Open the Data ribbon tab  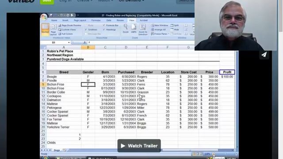[x=109, y=20]
